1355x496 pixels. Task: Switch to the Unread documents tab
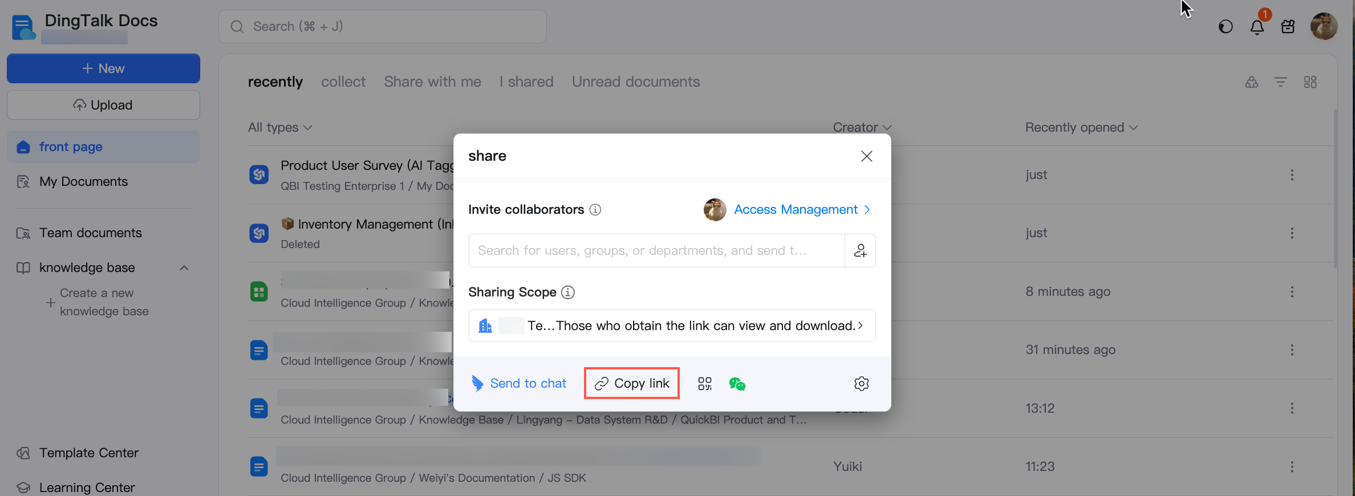tap(635, 82)
